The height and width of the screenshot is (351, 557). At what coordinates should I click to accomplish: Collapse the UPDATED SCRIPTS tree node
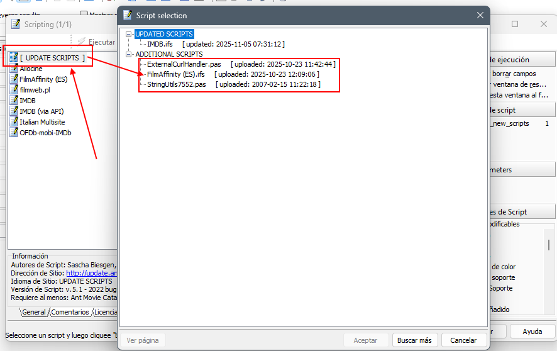129,34
